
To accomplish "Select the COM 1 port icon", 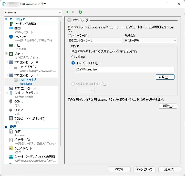I will pos(11,101).
